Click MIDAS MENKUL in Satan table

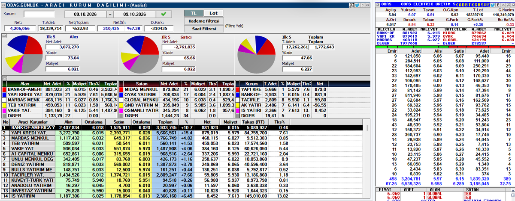(x=142, y=89)
